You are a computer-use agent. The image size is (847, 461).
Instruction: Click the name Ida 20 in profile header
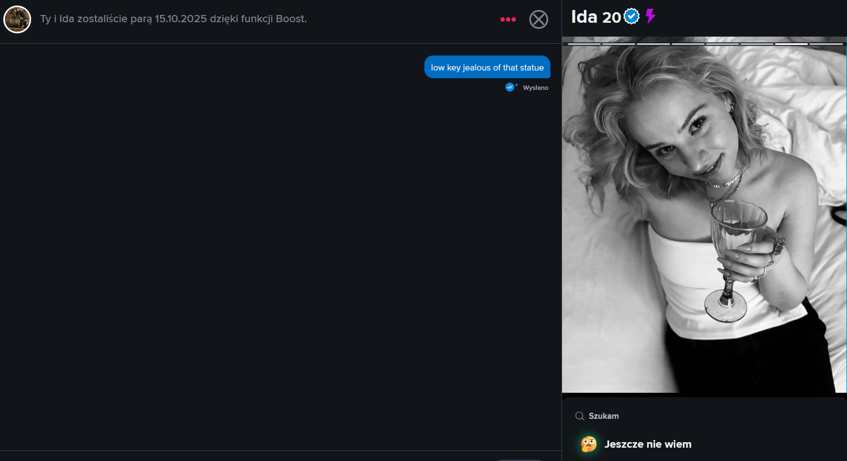pyautogui.click(x=596, y=17)
